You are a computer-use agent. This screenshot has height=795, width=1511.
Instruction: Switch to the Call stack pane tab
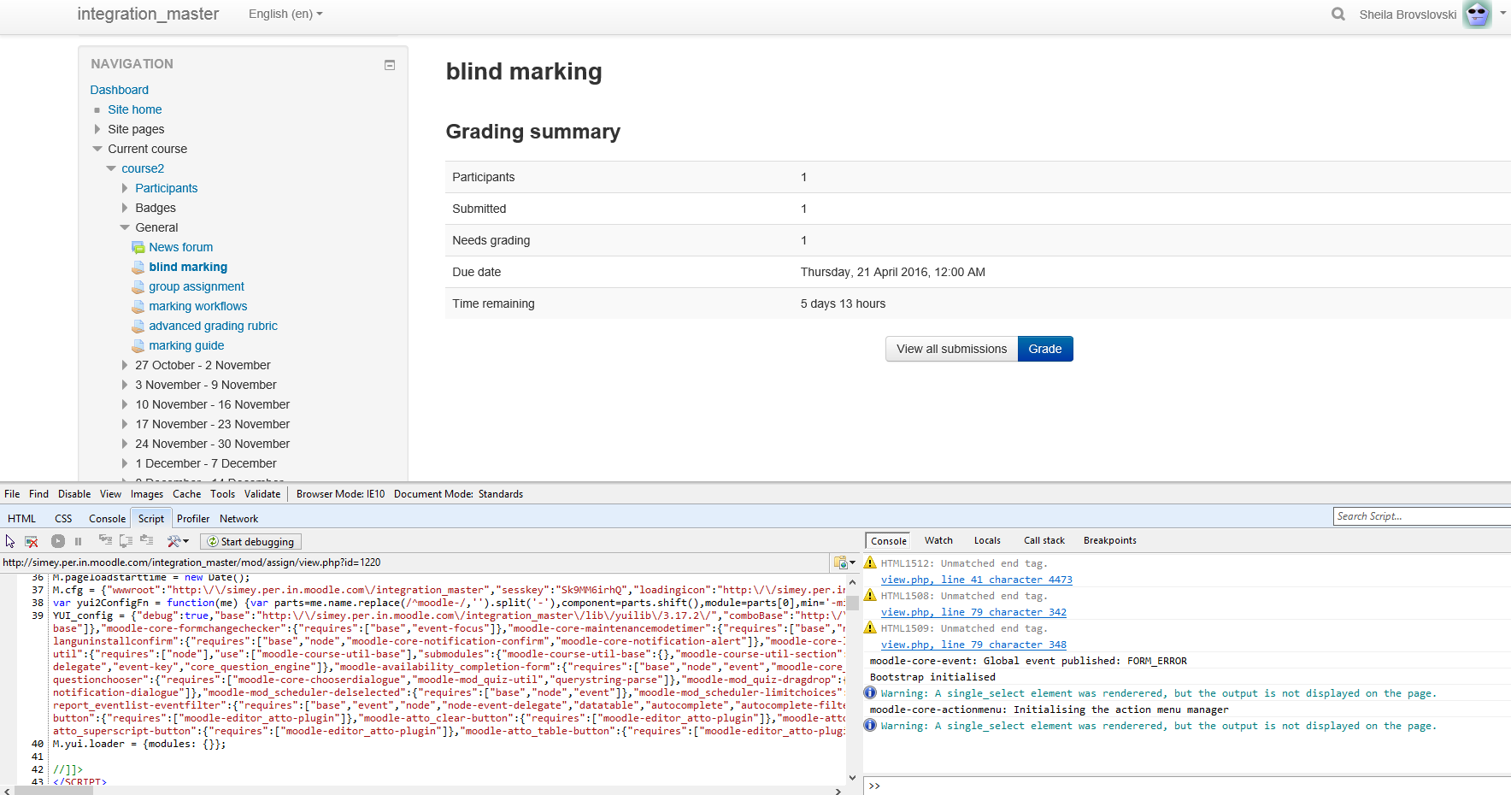point(1044,540)
